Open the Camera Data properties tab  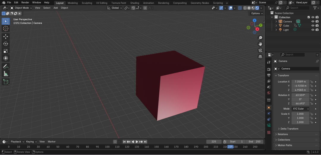269,125
